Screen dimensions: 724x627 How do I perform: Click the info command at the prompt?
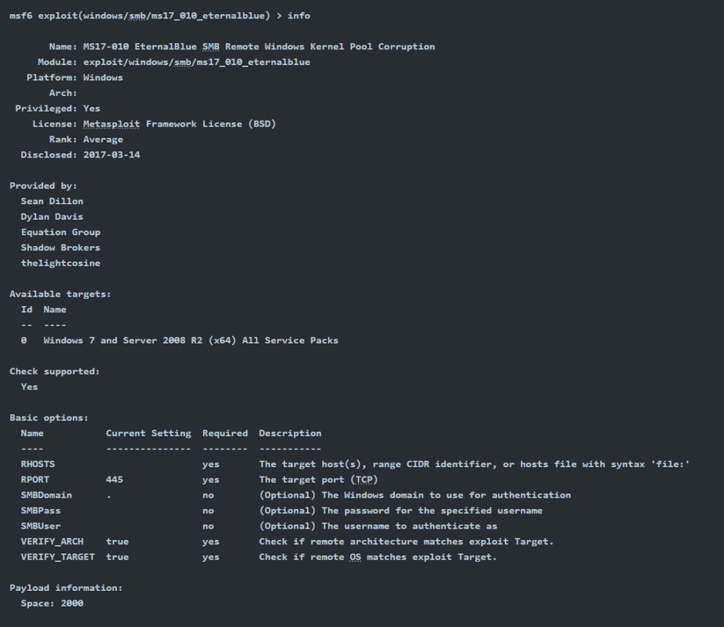(x=299, y=16)
